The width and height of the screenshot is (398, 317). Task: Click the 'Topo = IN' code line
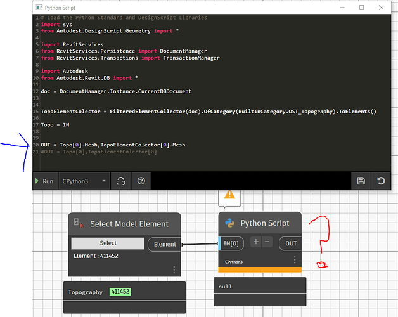coord(55,125)
